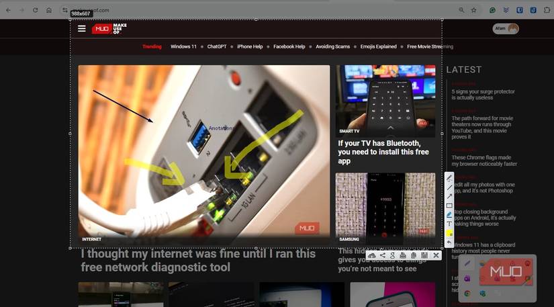Read the network diagnostic tool article headline
Viewport: 554px width, 307px height.
coord(198,261)
